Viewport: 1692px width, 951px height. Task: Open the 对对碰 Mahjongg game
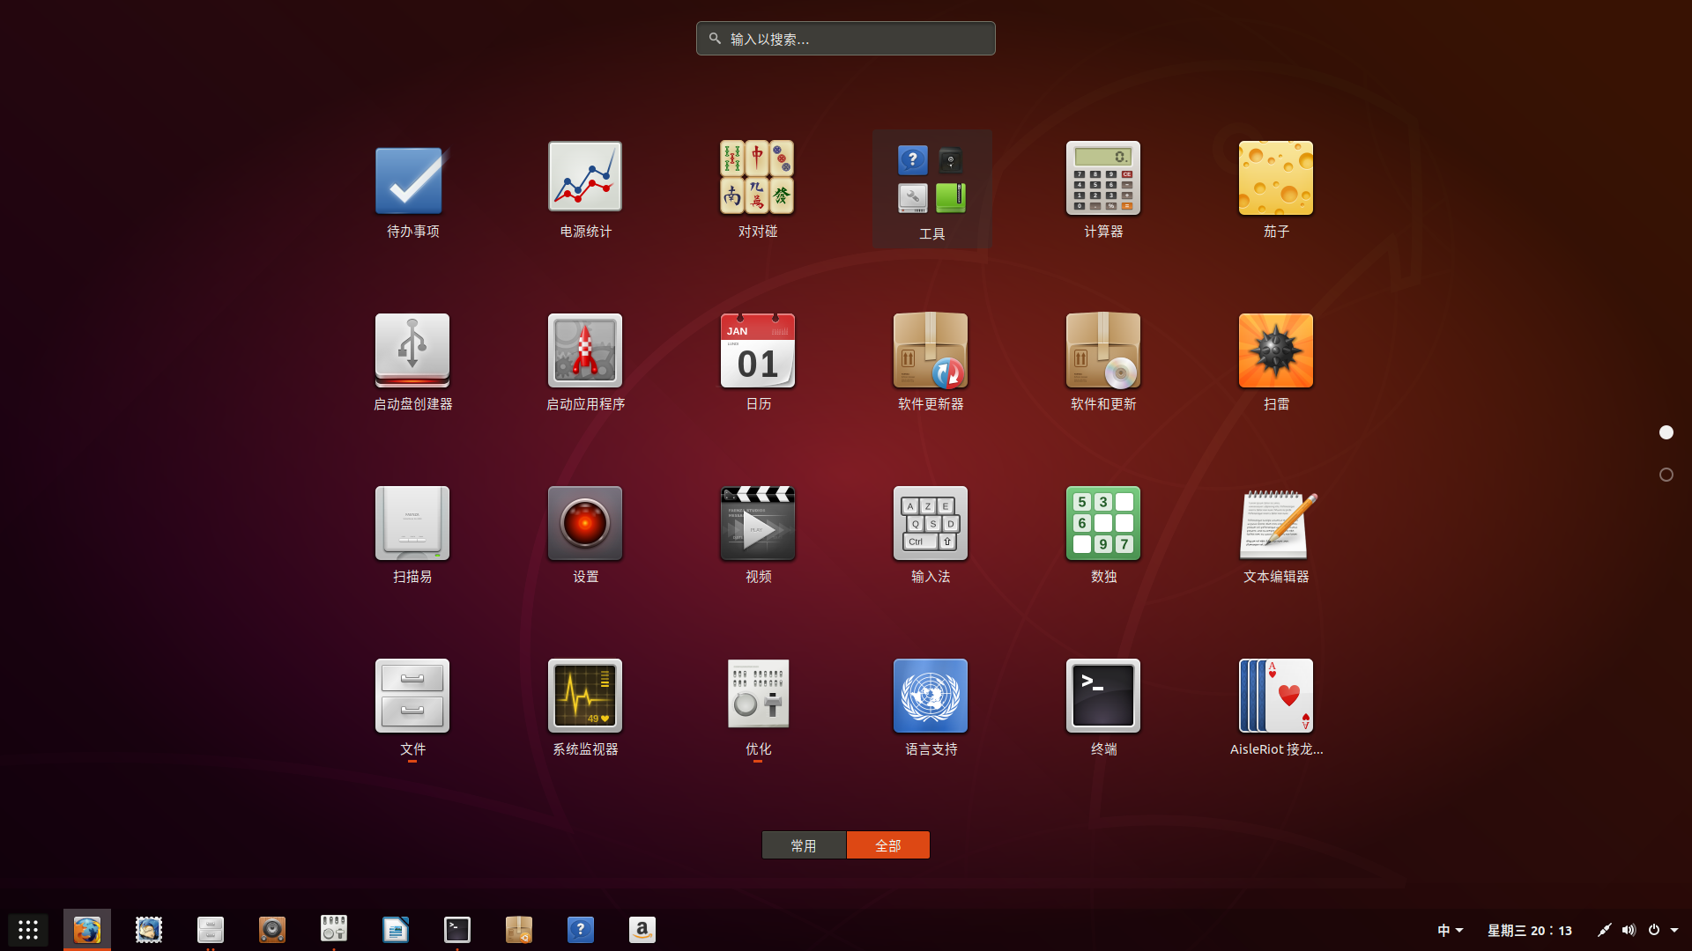coord(757,179)
